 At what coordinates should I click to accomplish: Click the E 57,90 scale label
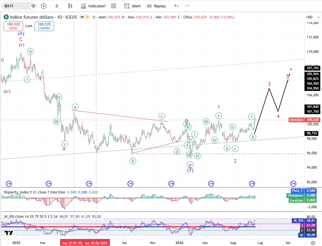point(308,230)
